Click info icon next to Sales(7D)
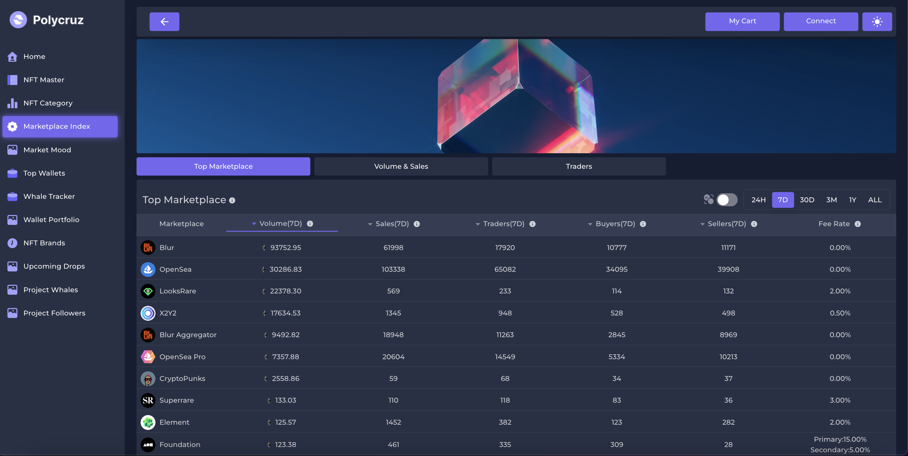 417,224
